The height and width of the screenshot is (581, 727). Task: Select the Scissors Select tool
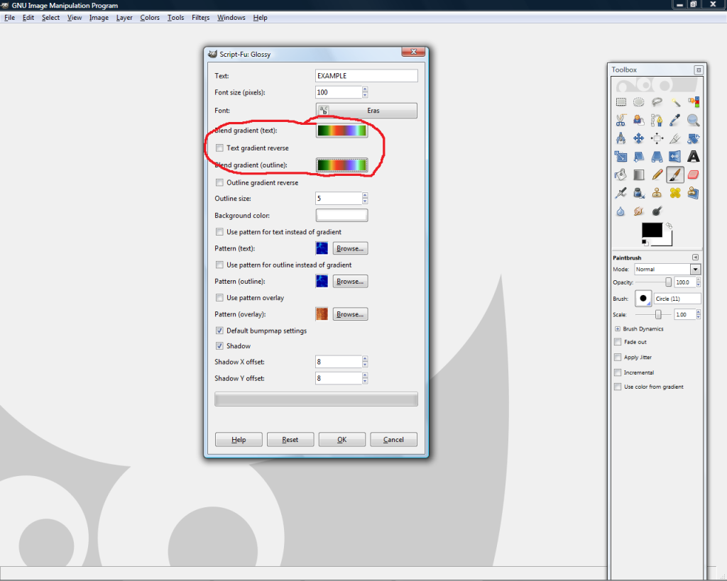click(621, 121)
